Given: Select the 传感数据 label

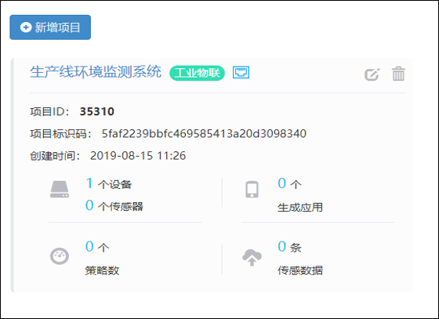Looking at the screenshot, I should (300, 270).
